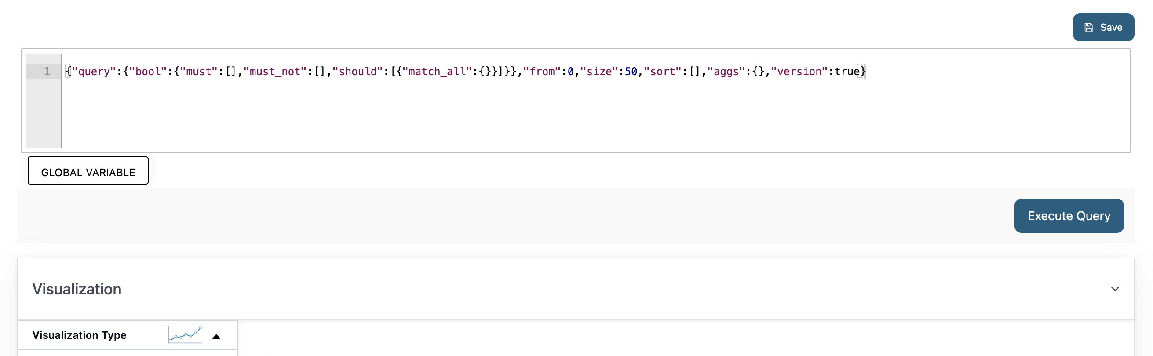Image resolution: width=1153 pixels, height=356 pixels.
Task: Place cursor in the "query" key
Action: [x=94, y=72]
